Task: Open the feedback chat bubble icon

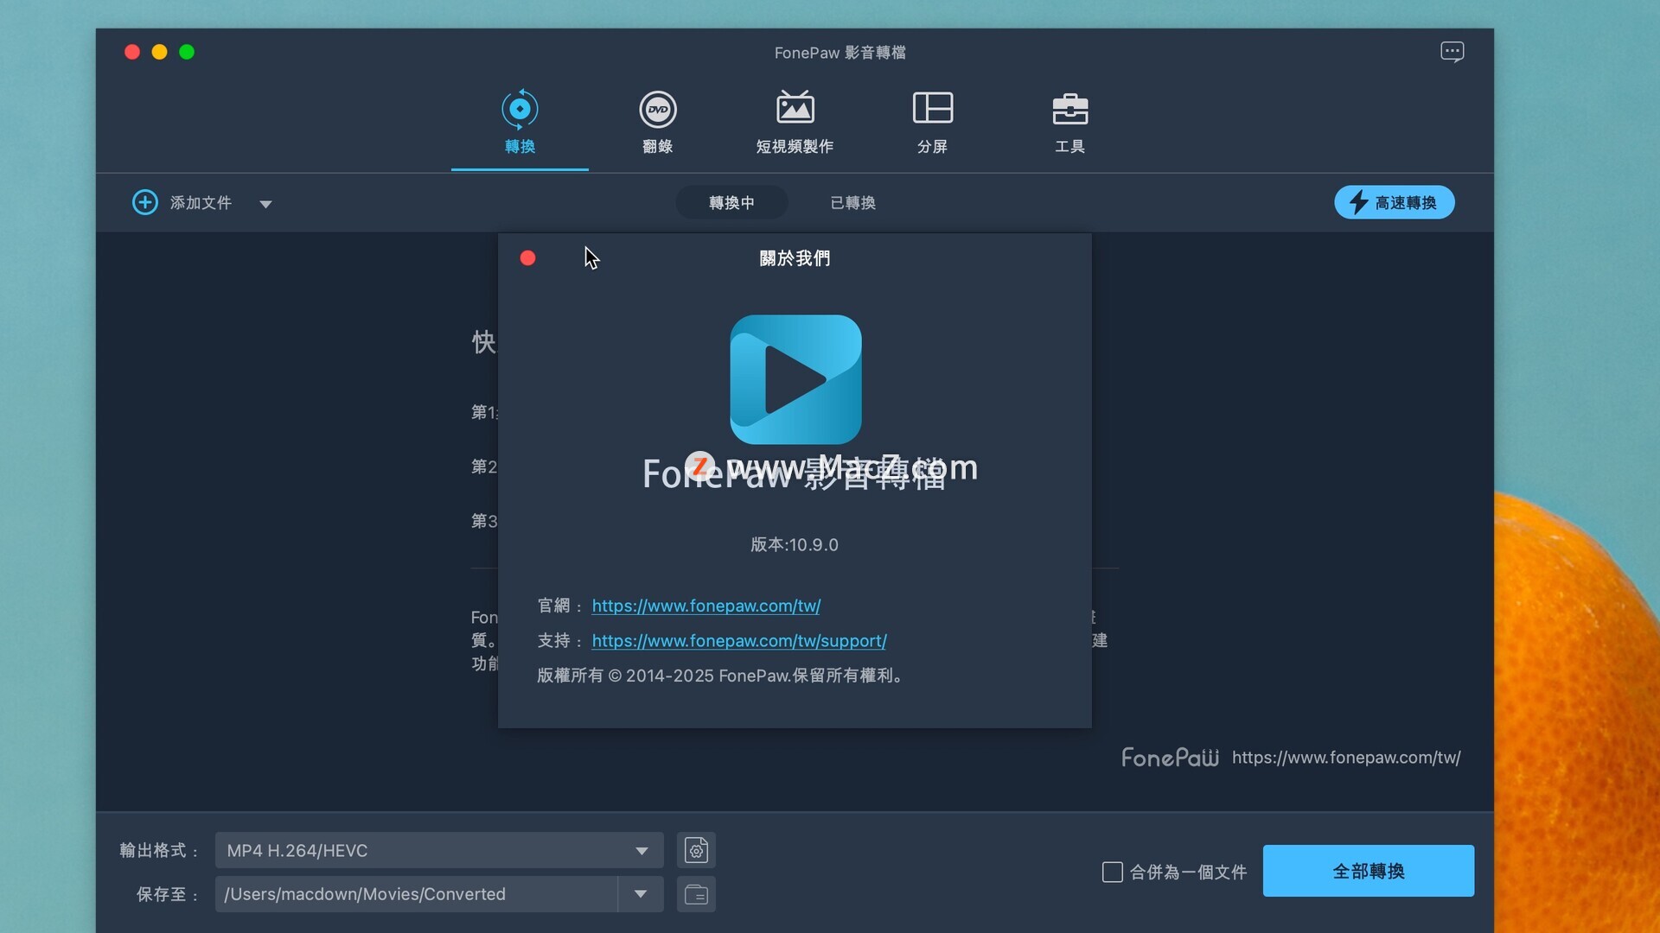Action: coord(1452,52)
